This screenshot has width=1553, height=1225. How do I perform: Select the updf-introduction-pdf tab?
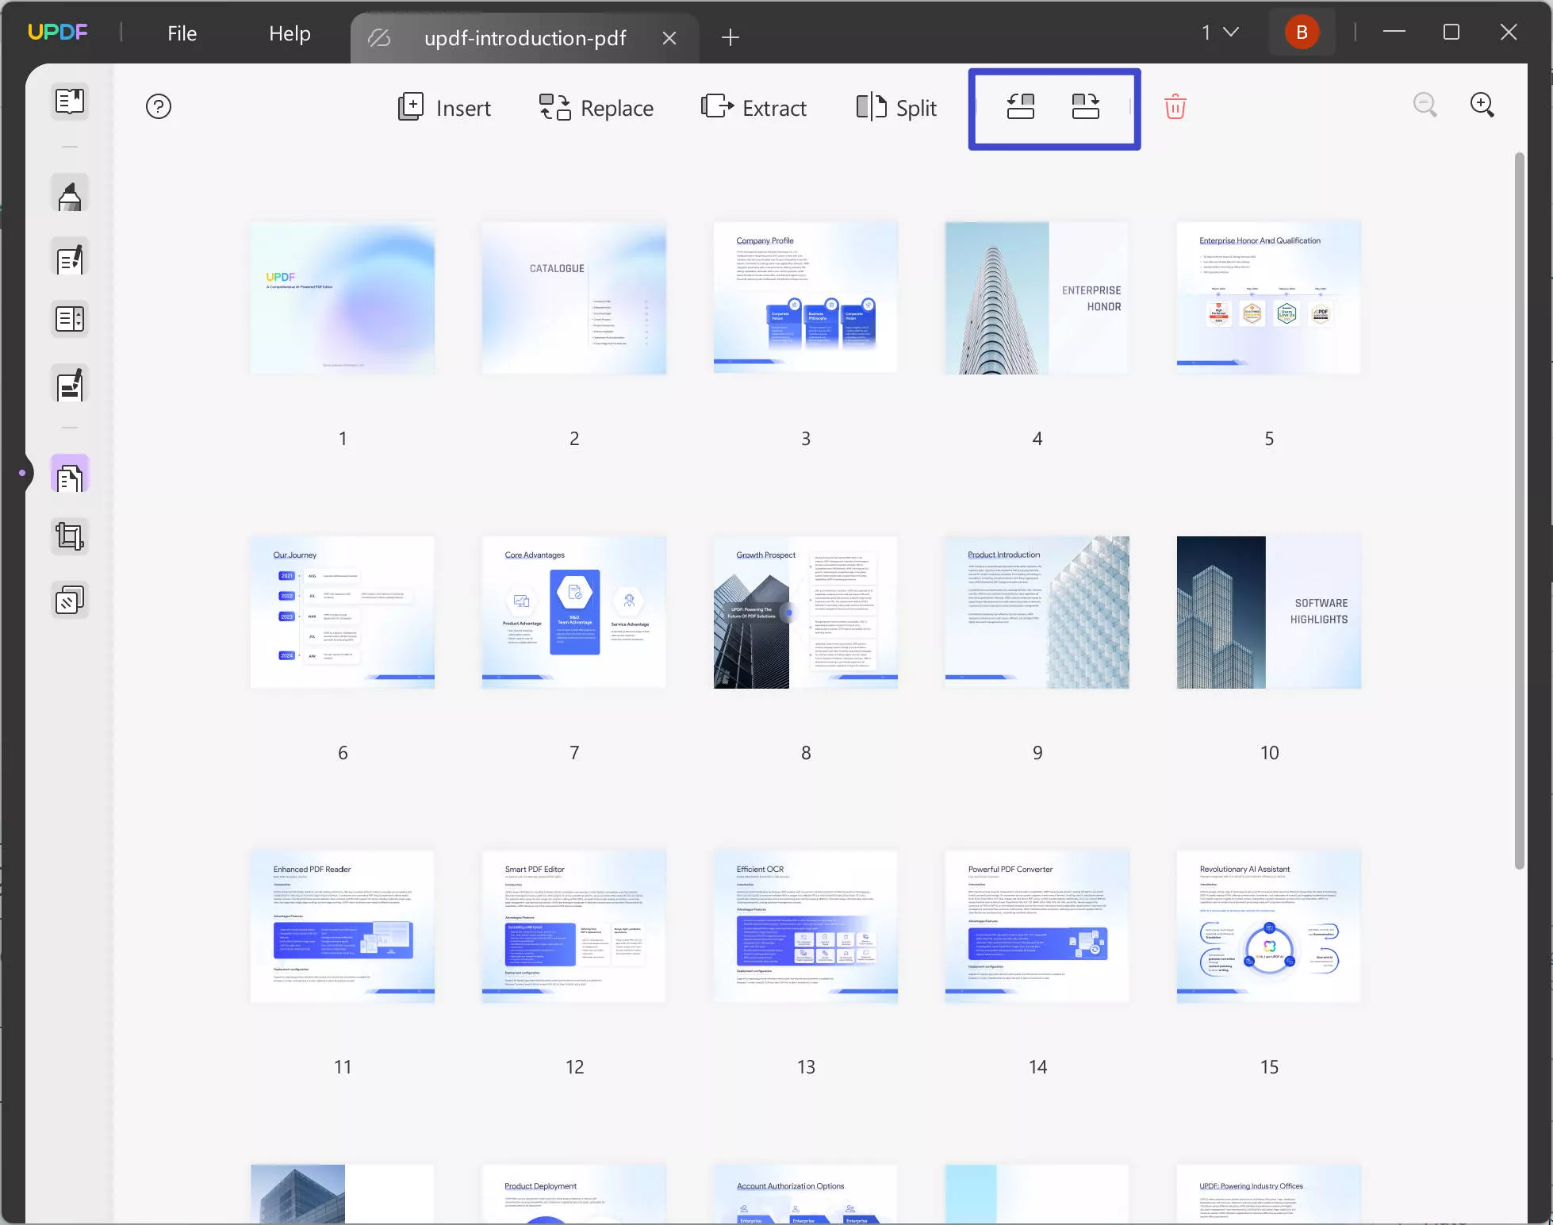pyautogui.click(x=524, y=36)
